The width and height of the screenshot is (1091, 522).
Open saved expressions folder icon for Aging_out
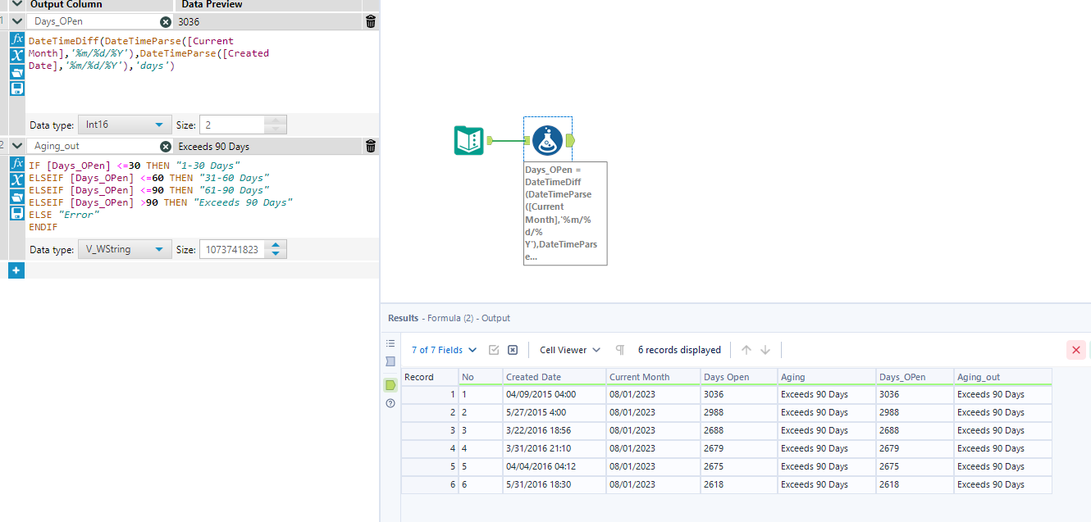[16, 197]
